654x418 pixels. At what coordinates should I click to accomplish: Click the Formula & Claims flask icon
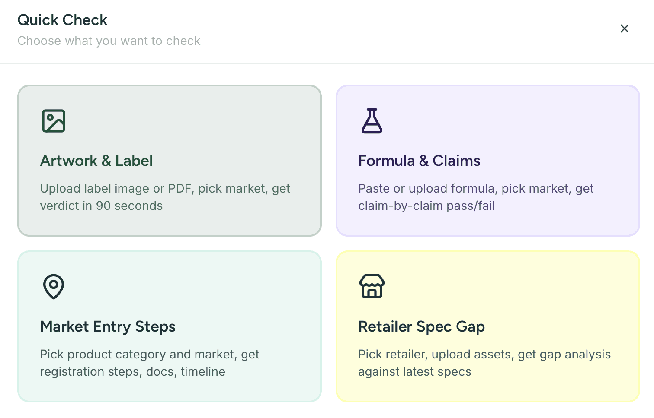tap(372, 121)
